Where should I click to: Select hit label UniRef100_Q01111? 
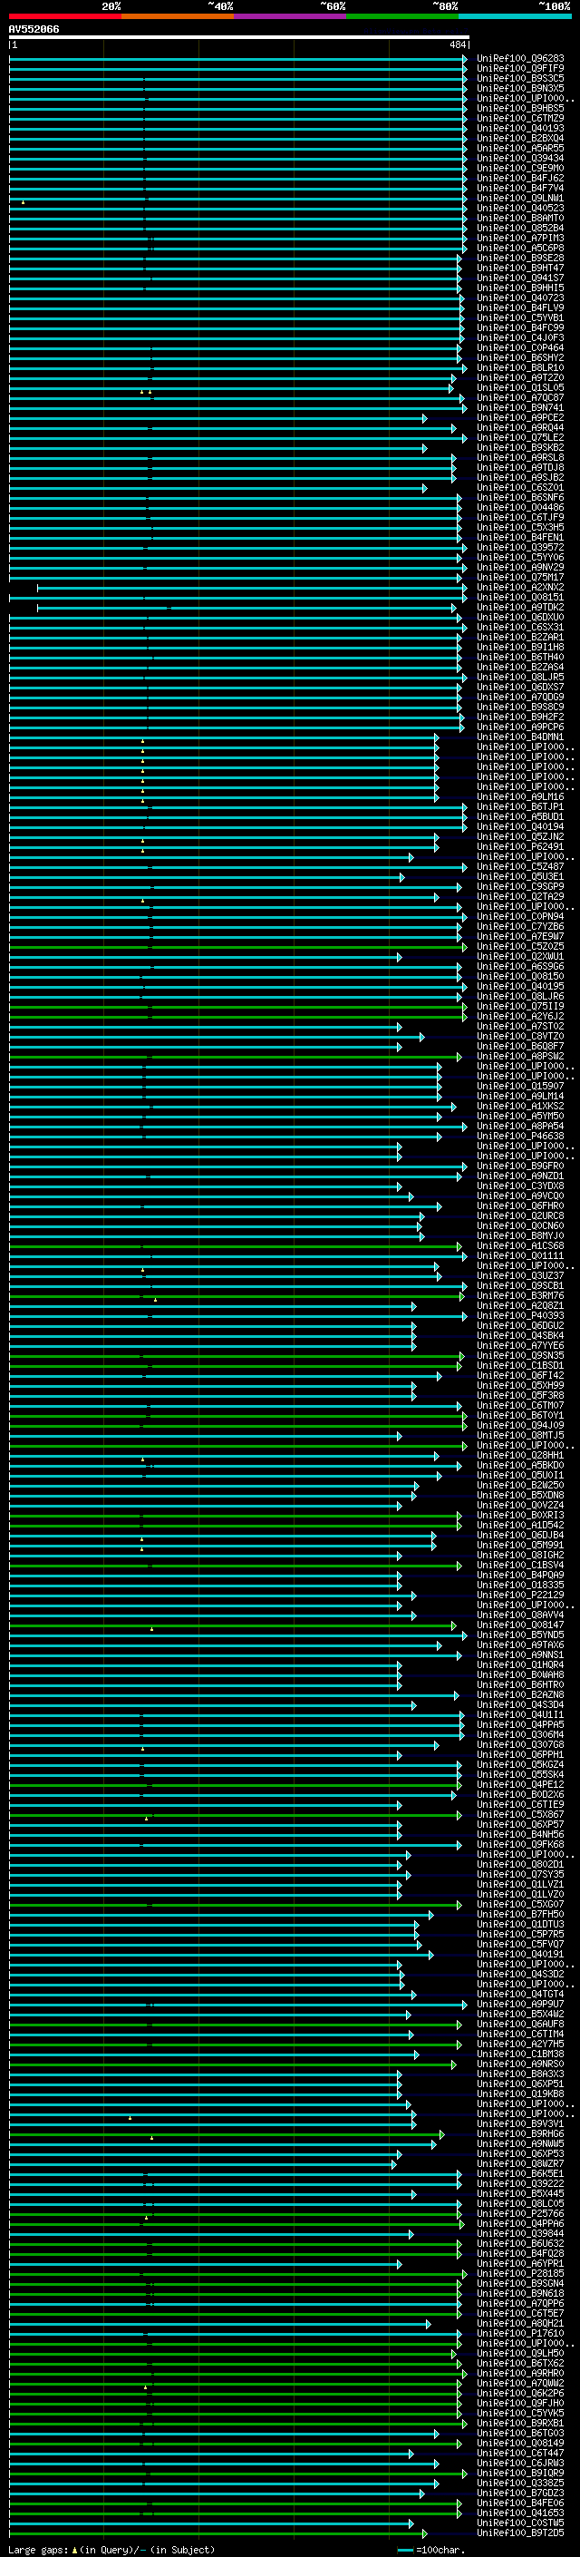(x=520, y=1255)
